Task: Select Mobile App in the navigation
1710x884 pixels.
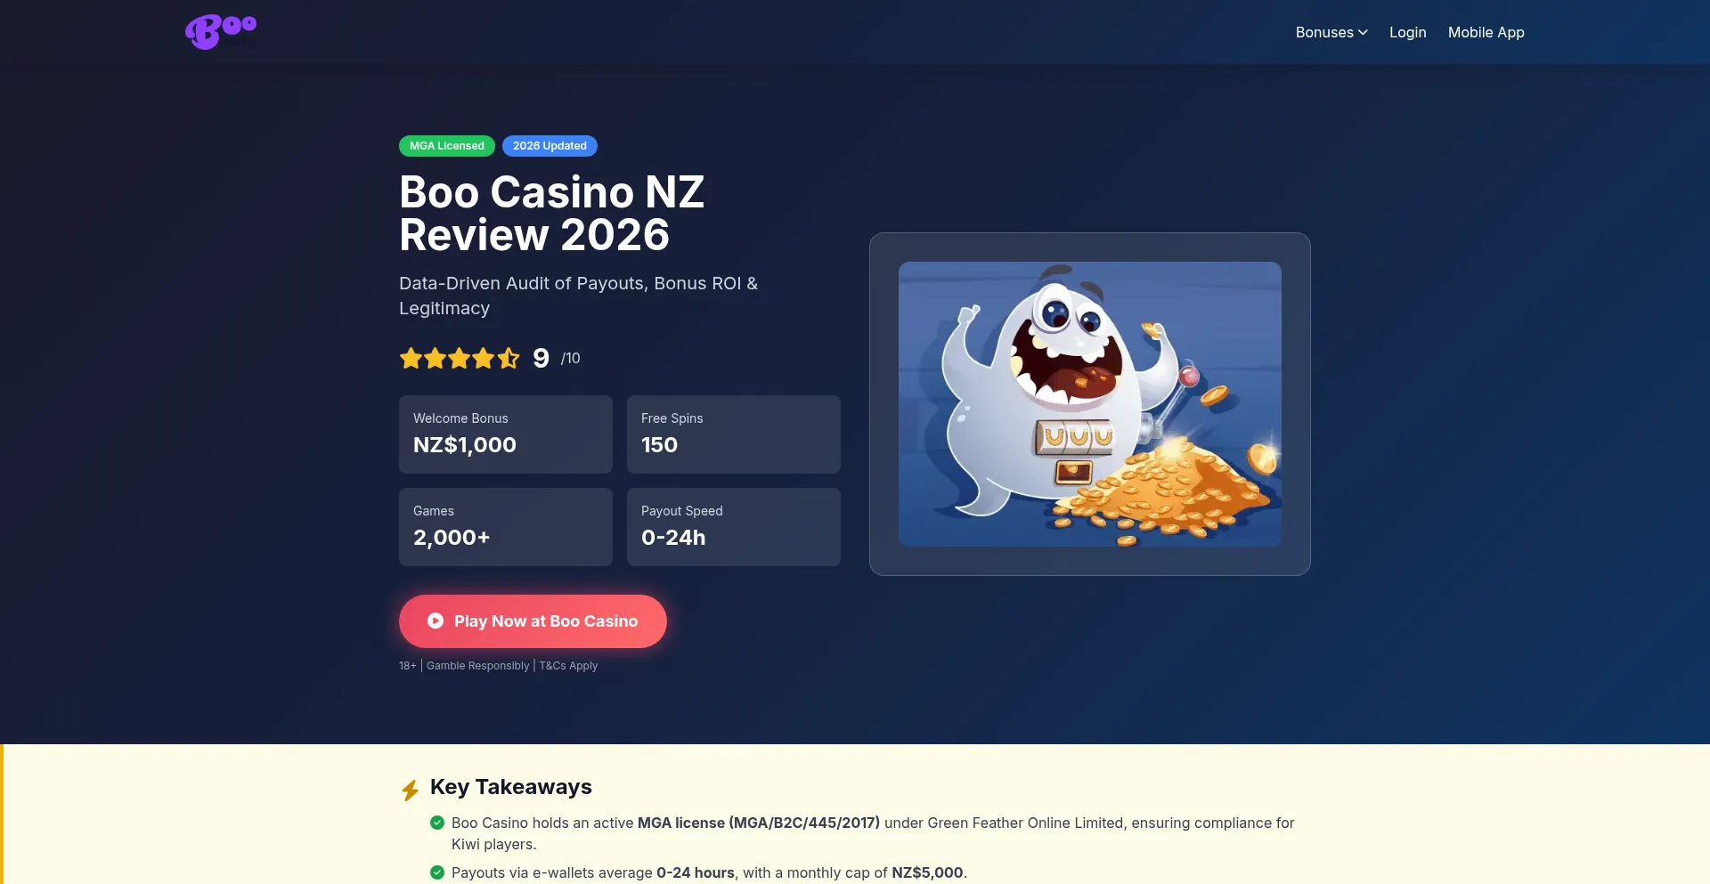Action: pyautogui.click(x=1486, y=32)
